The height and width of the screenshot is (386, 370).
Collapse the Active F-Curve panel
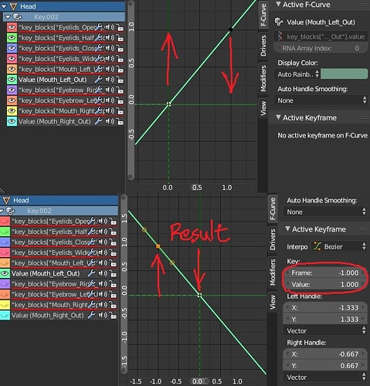[278, 4]
